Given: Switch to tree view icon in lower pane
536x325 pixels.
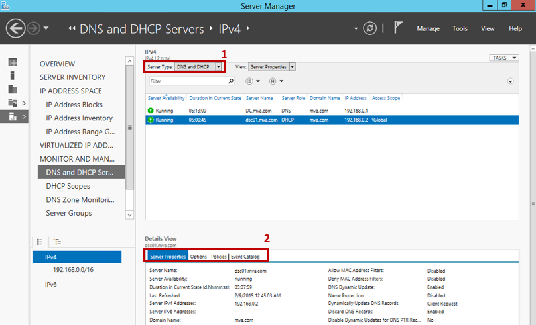Looking at the screenshot, I should (57, 242).
